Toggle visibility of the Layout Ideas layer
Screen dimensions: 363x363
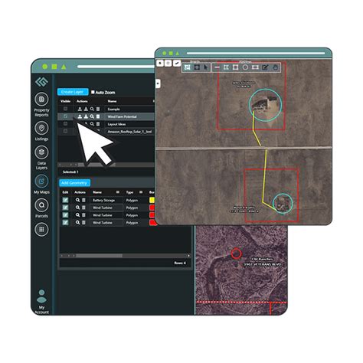(66, 123)
